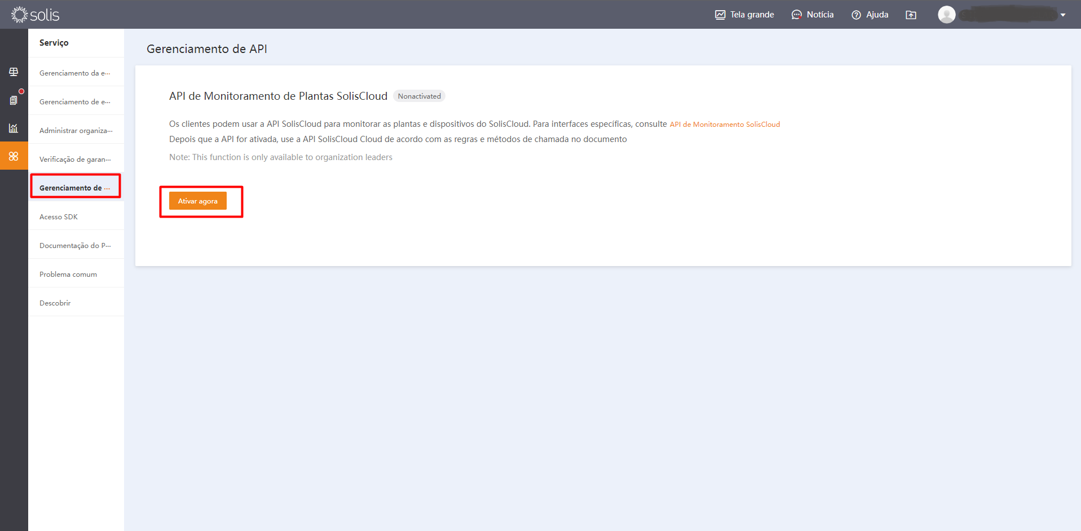Click the folder upload icon in header
The height and width of the screenshot is (531, 1081).
click(911, 15)
